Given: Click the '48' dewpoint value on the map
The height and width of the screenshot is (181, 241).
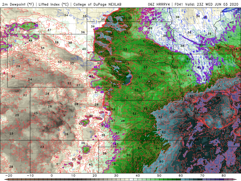Looking at the screenshot, I should click(220, 67).
